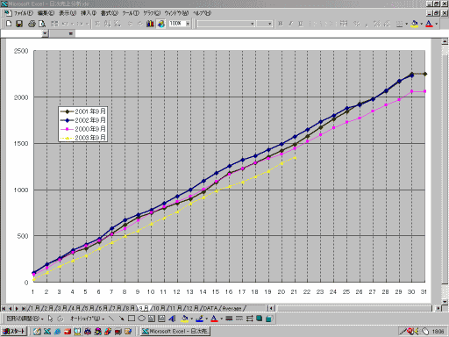449x337 pixels.
Task: Click the Line Style icon in Drawing toolbar
Action: tap(229, 319)
